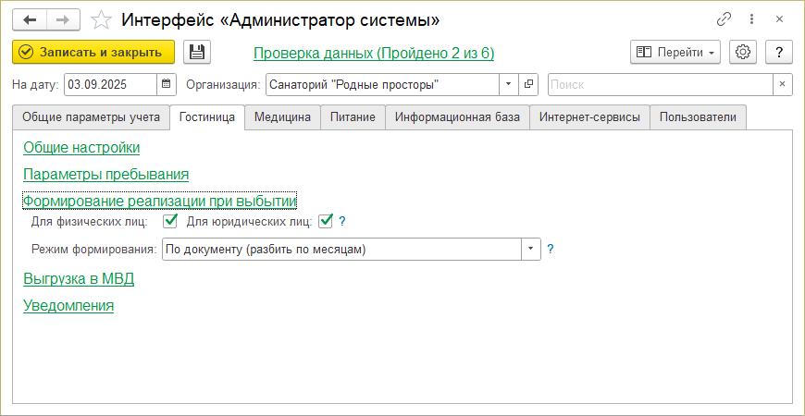Viewport: 805px width, 416px height.
Task: Clear the search field with the X icon
Action: click(x=783, y=85)
